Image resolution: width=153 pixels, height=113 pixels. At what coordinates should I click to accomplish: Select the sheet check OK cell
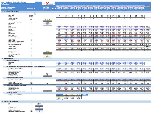54,8
